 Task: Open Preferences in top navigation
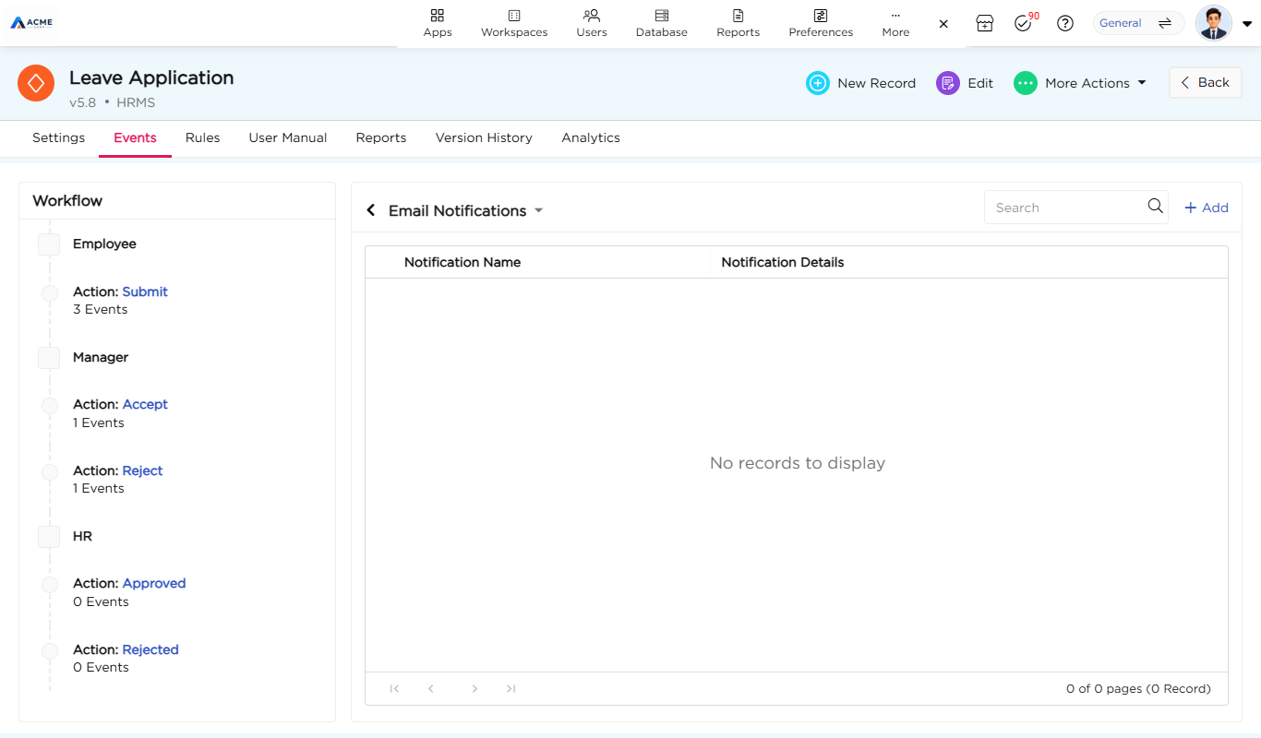[821, 23]
